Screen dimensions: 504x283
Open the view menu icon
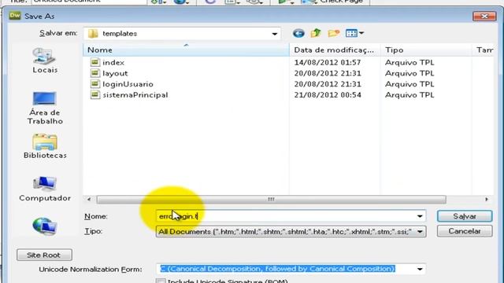click(x=354, y=33)
